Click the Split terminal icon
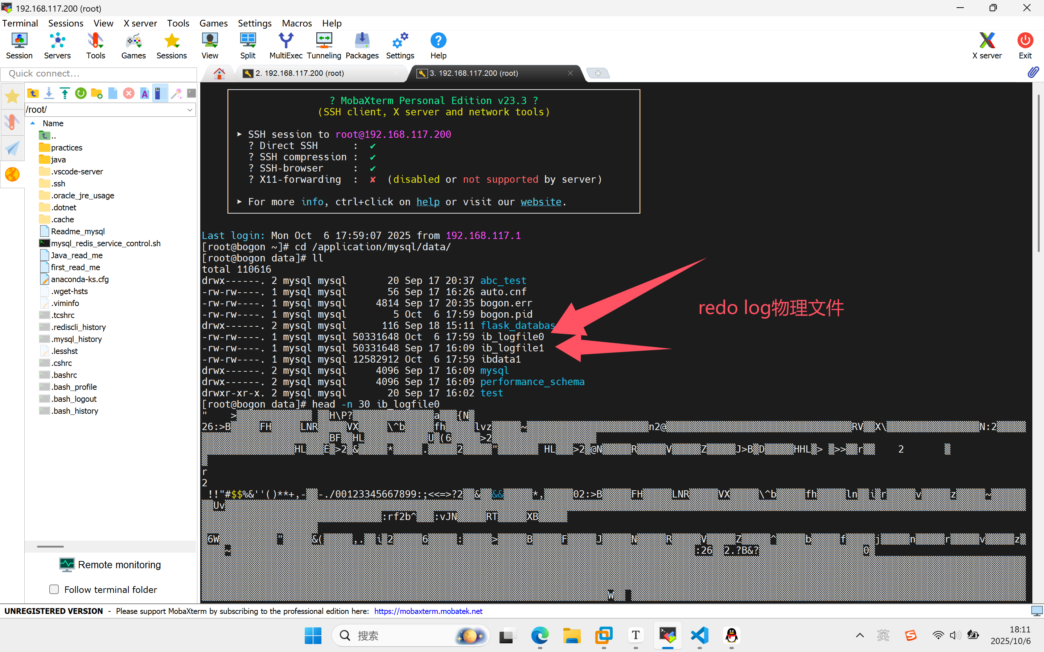Image resolution: width=1044 pixels, height=652 pixels. [x=247, y=46]
